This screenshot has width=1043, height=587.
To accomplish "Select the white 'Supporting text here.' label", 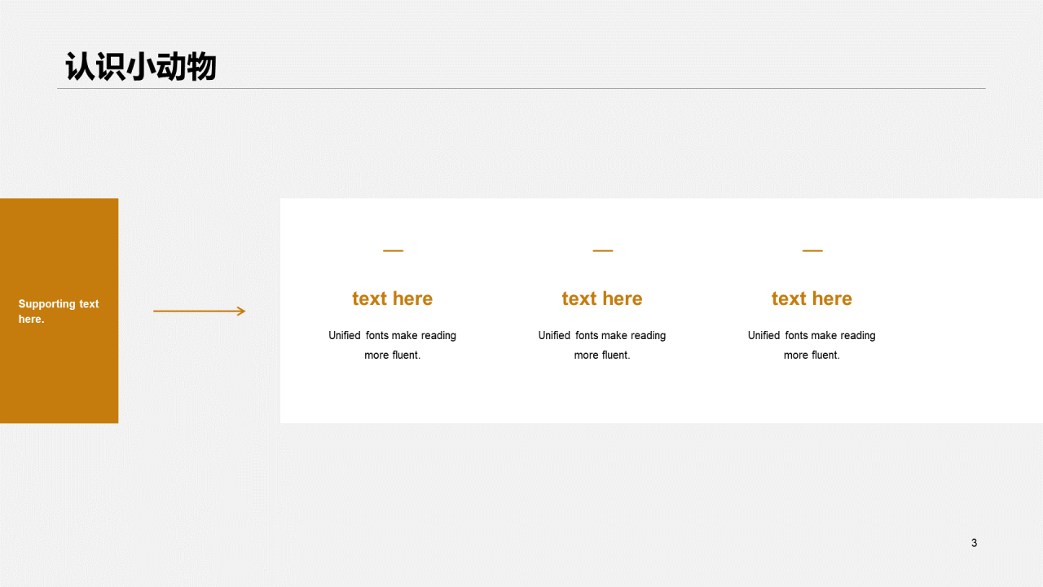I will [59, 311].
